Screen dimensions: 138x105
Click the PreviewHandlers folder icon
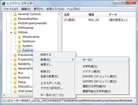[15, 55]
